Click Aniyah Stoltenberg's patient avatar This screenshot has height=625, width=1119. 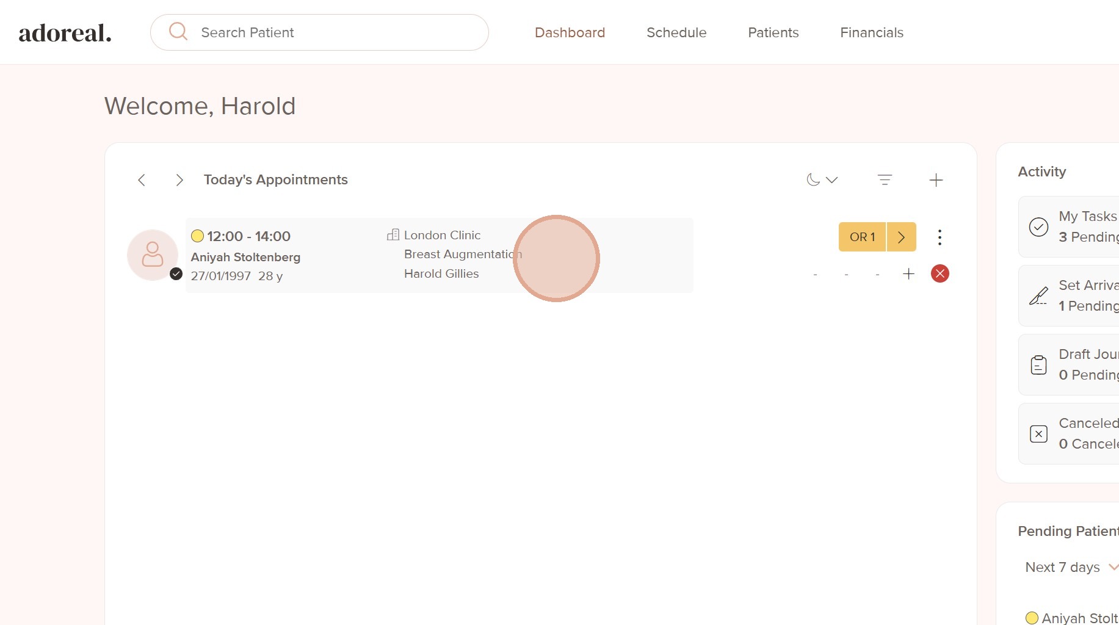(153, 255)
